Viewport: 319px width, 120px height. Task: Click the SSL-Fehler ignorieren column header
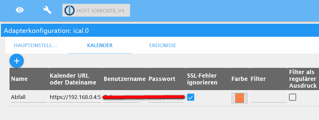coord(202,79)
